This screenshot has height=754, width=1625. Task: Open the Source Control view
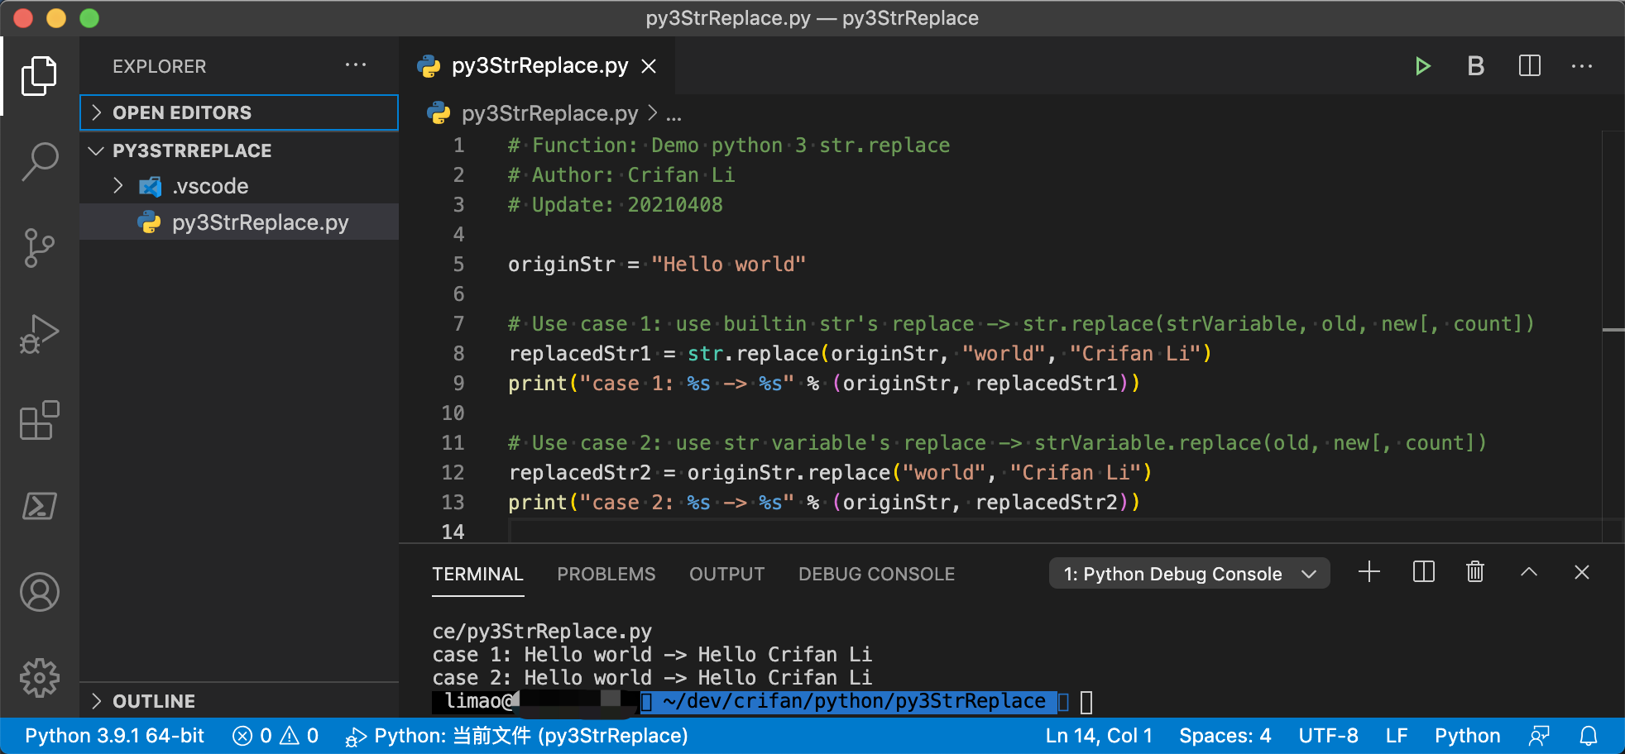39,247
